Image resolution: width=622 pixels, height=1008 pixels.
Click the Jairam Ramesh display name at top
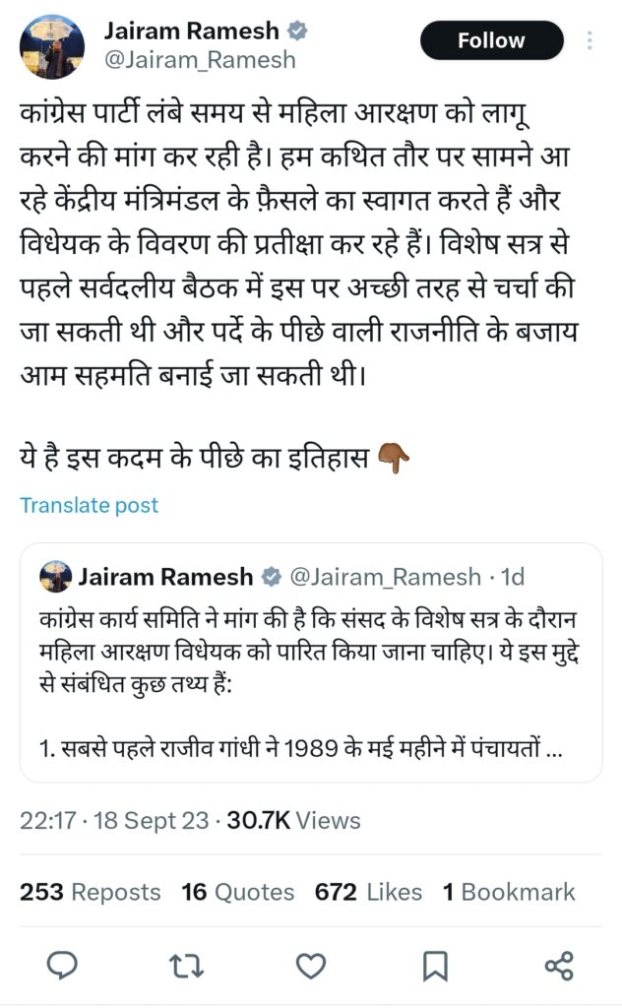pos(191,31)
